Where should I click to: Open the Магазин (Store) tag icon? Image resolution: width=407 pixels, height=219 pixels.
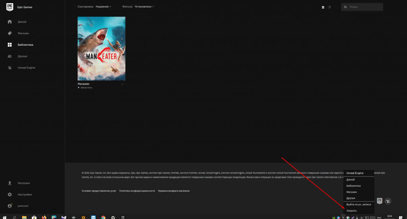pyautogui.click(x=10, y=33)
